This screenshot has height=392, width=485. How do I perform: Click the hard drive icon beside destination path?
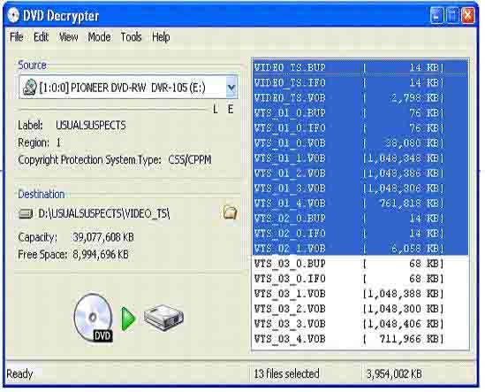click(x=26, y=213)
